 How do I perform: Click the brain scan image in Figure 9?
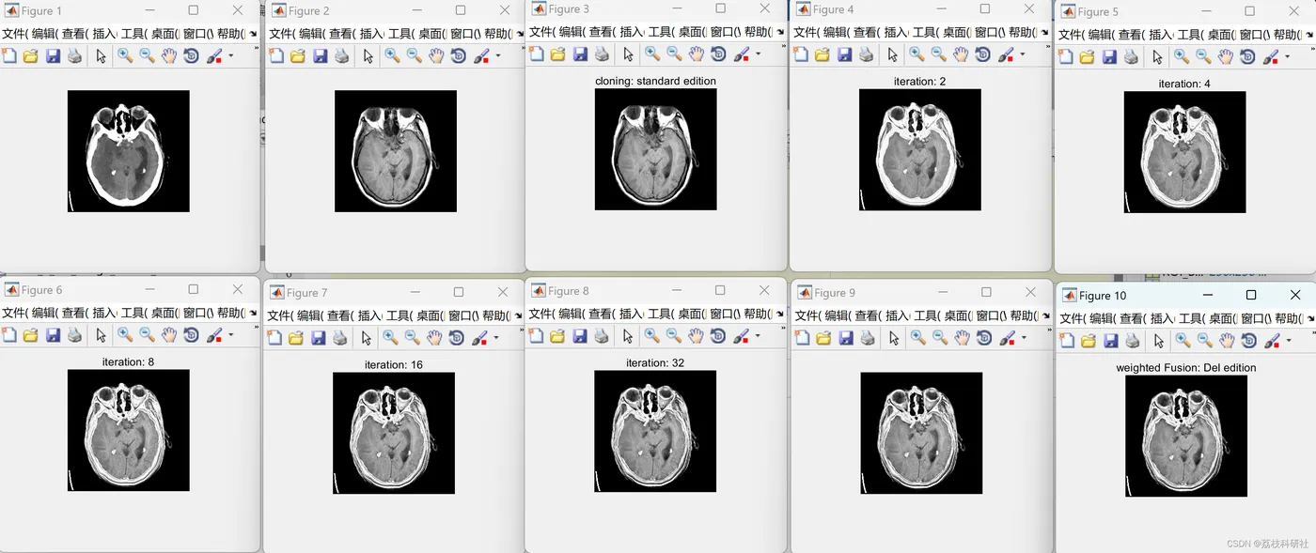click(x=921, y=433)
